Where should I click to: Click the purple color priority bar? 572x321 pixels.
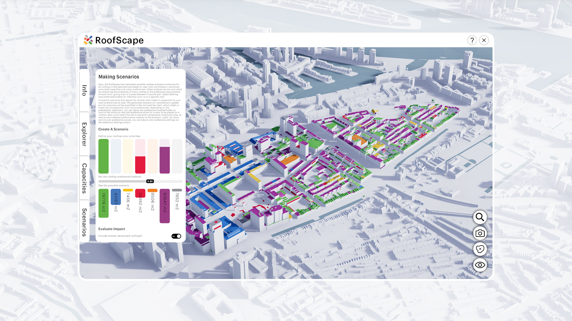pyautogui.click(x=164, y=160)
